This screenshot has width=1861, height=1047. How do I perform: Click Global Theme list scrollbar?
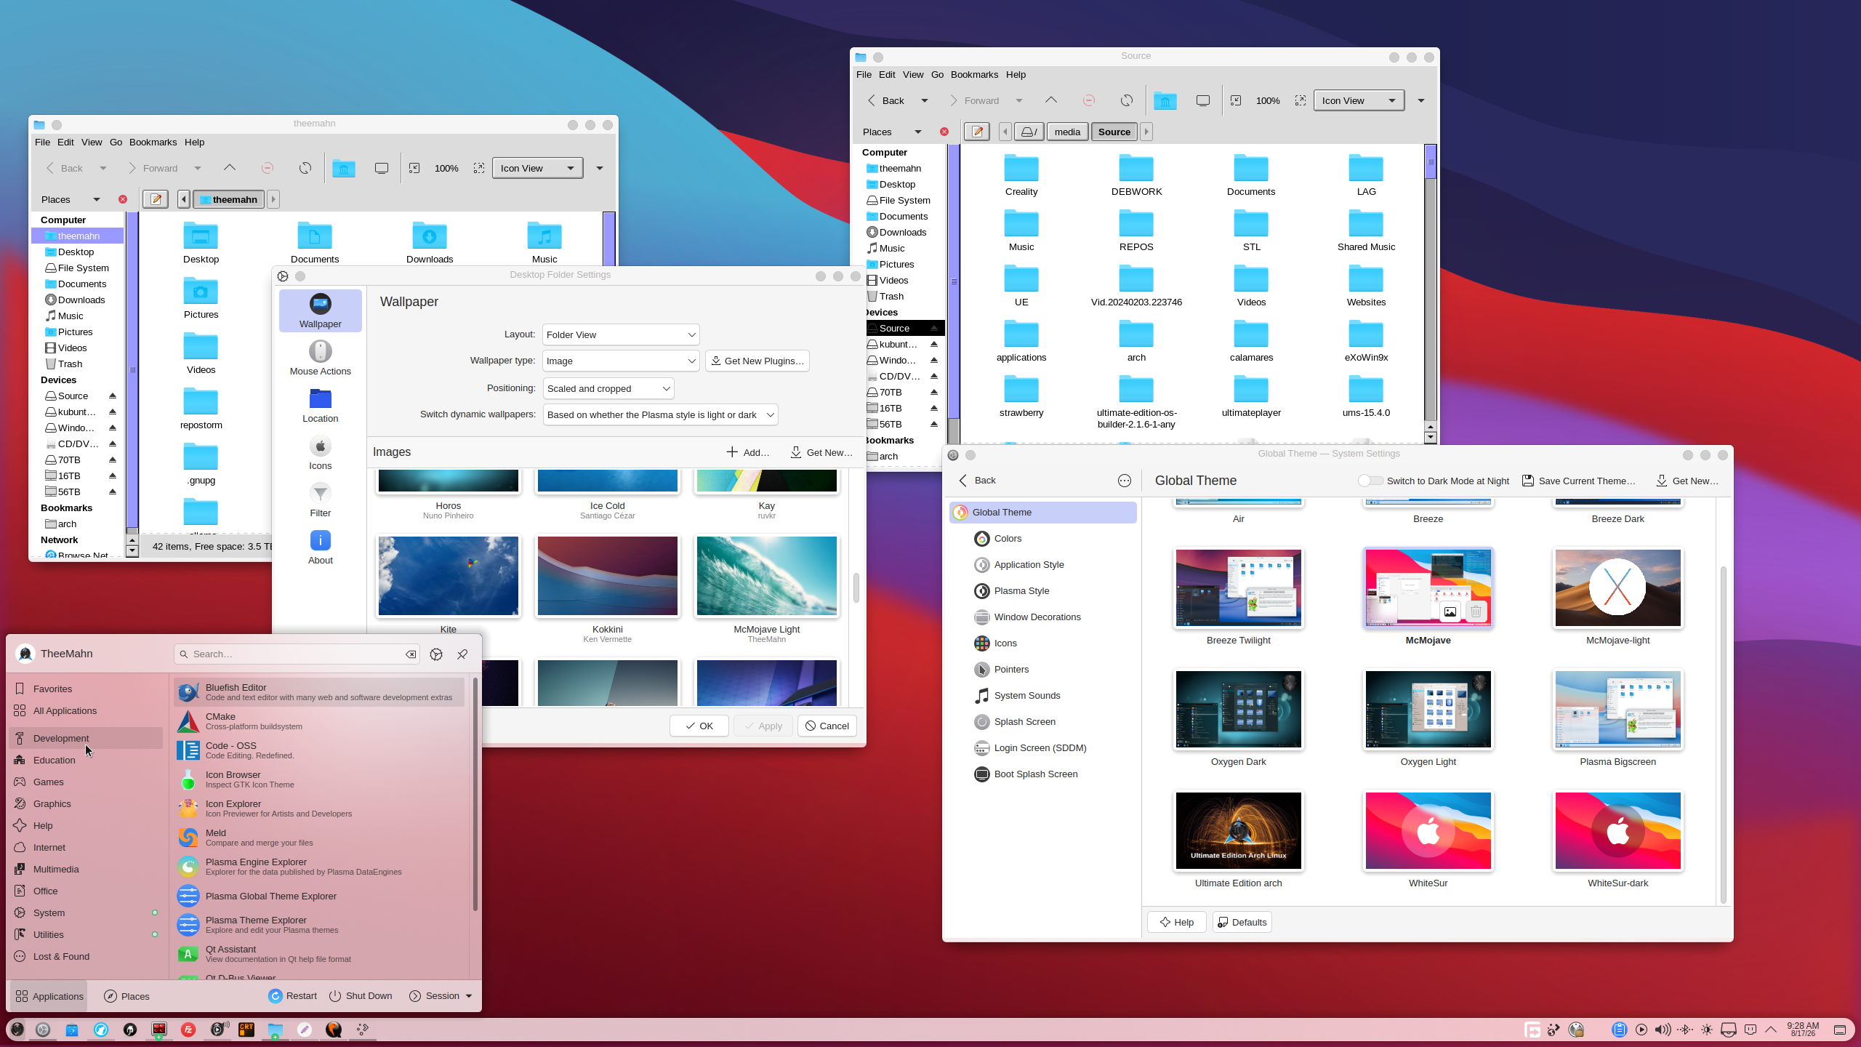(x=1723, y=734)
